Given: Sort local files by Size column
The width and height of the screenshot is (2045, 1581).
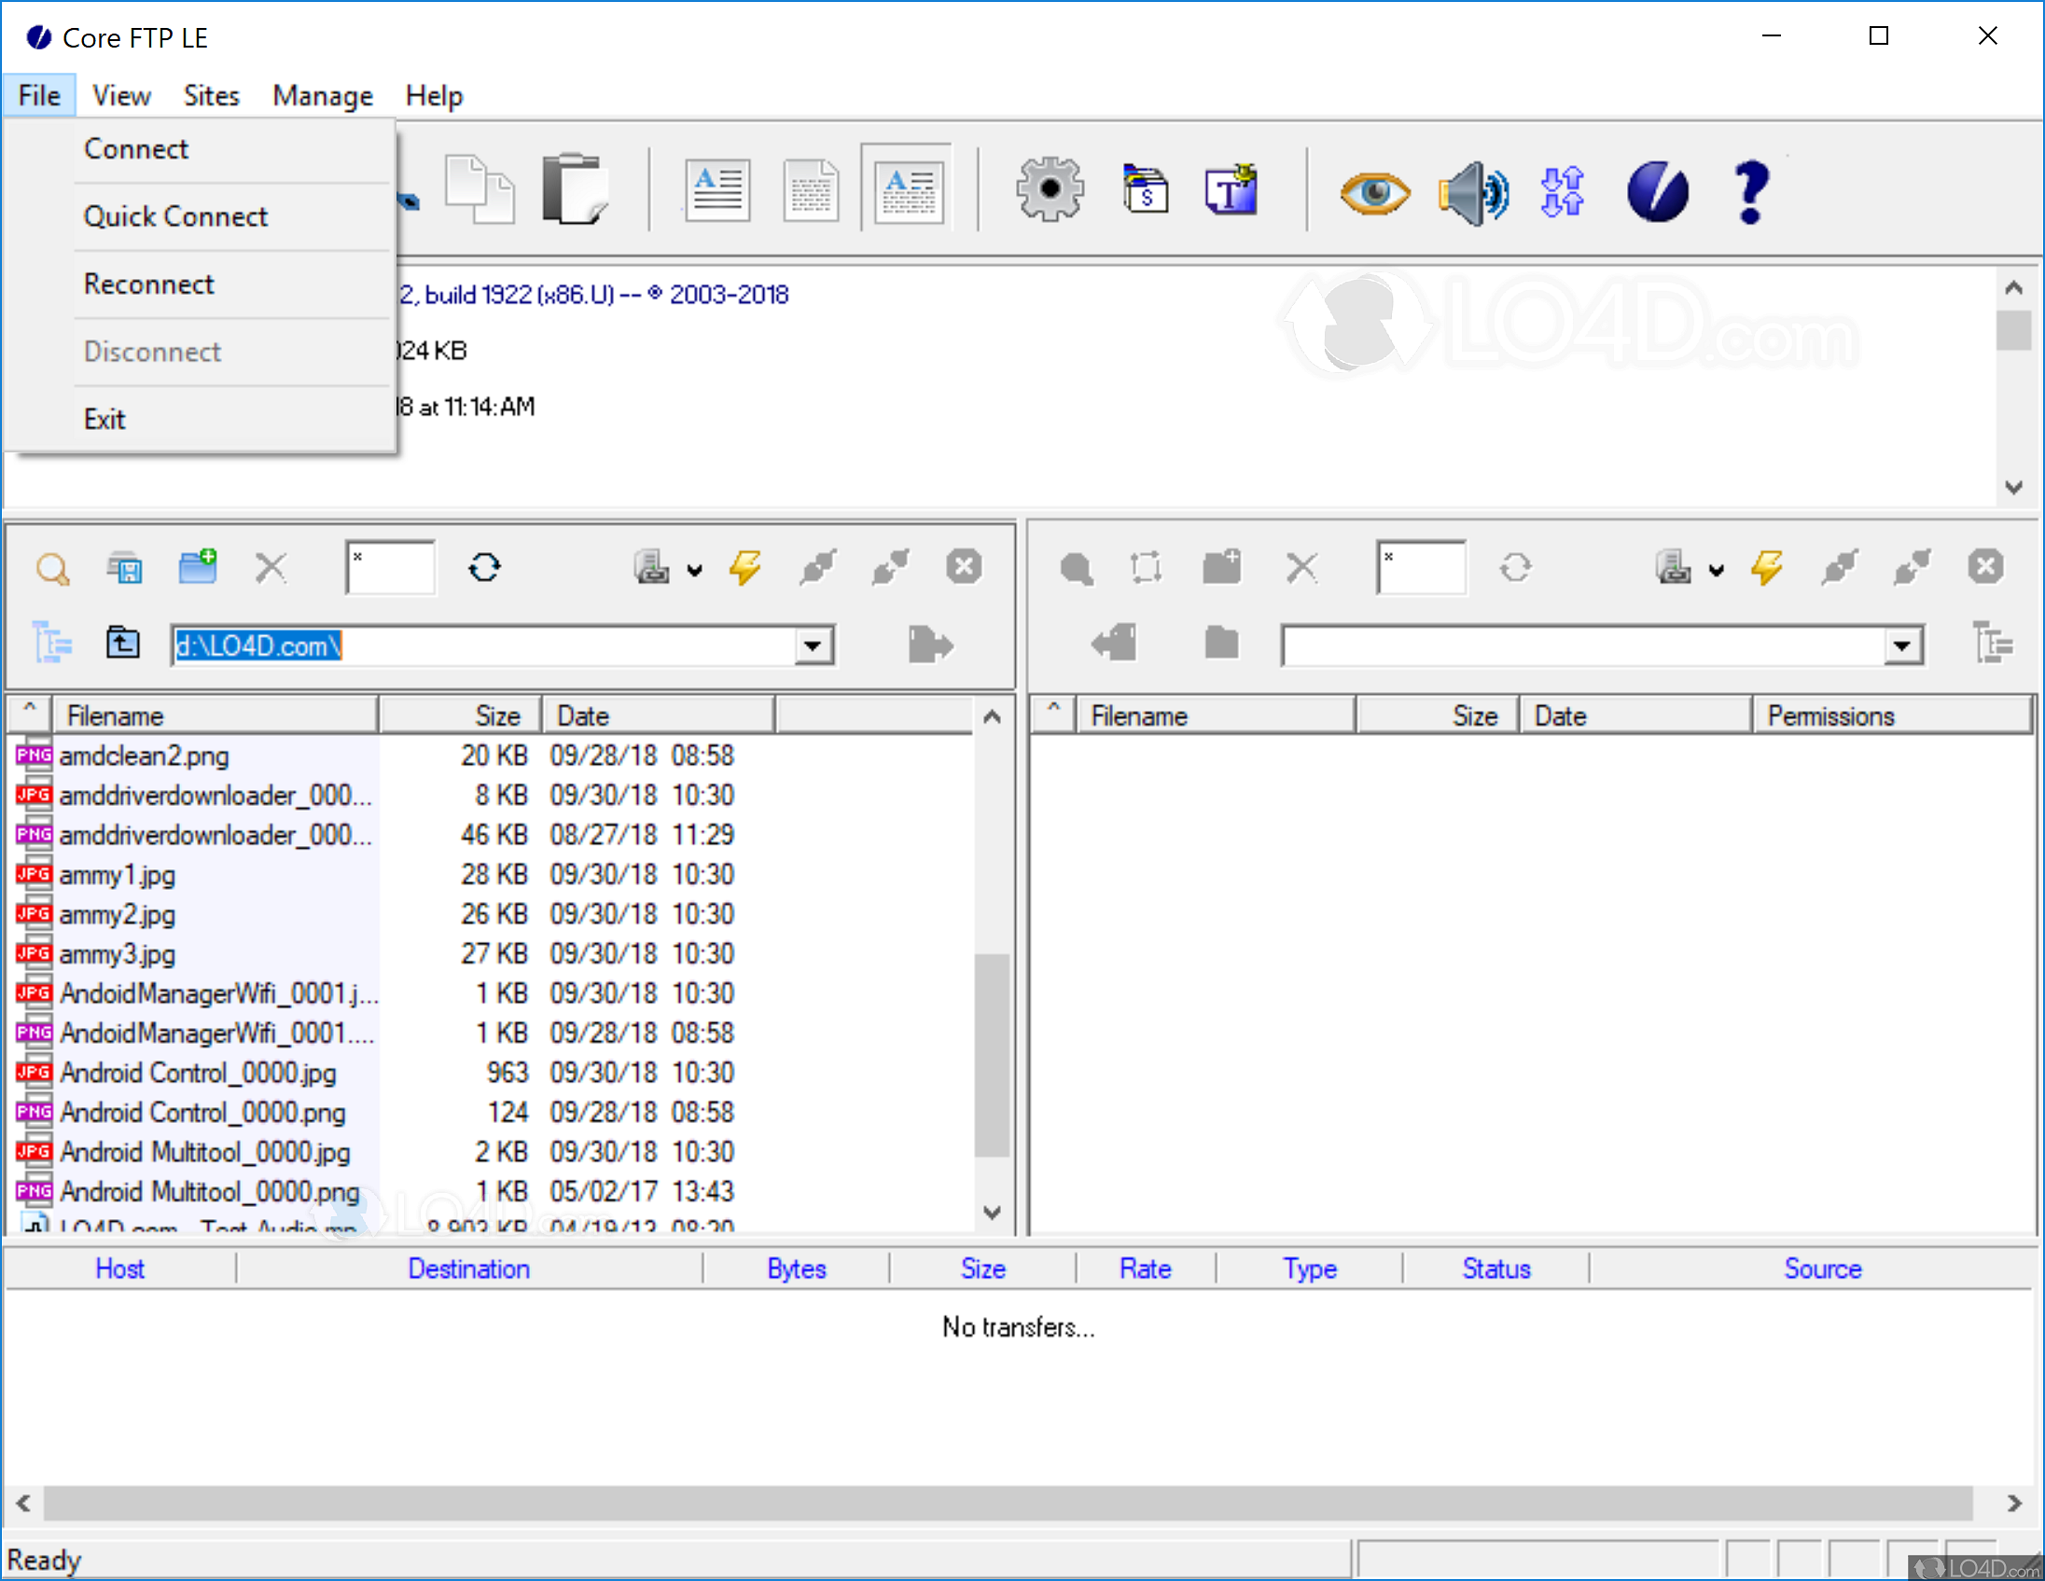Looking at the screenshot, I should (460, 716).
